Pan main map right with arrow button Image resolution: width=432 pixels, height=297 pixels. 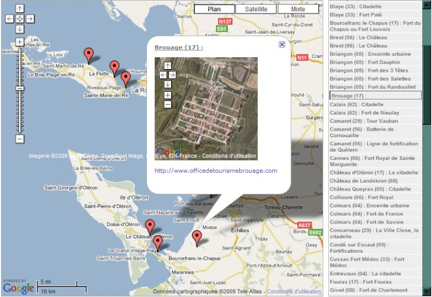pyautogui.click(x=30, y=19)
